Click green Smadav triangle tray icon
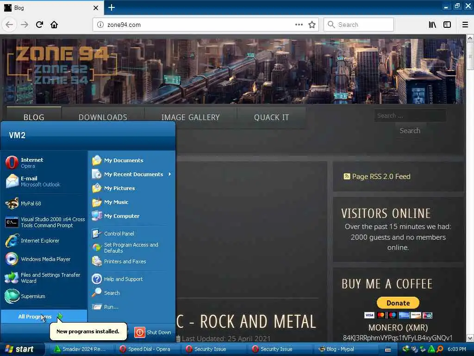Viewport: 474px width, 356px height. (431, 350)
